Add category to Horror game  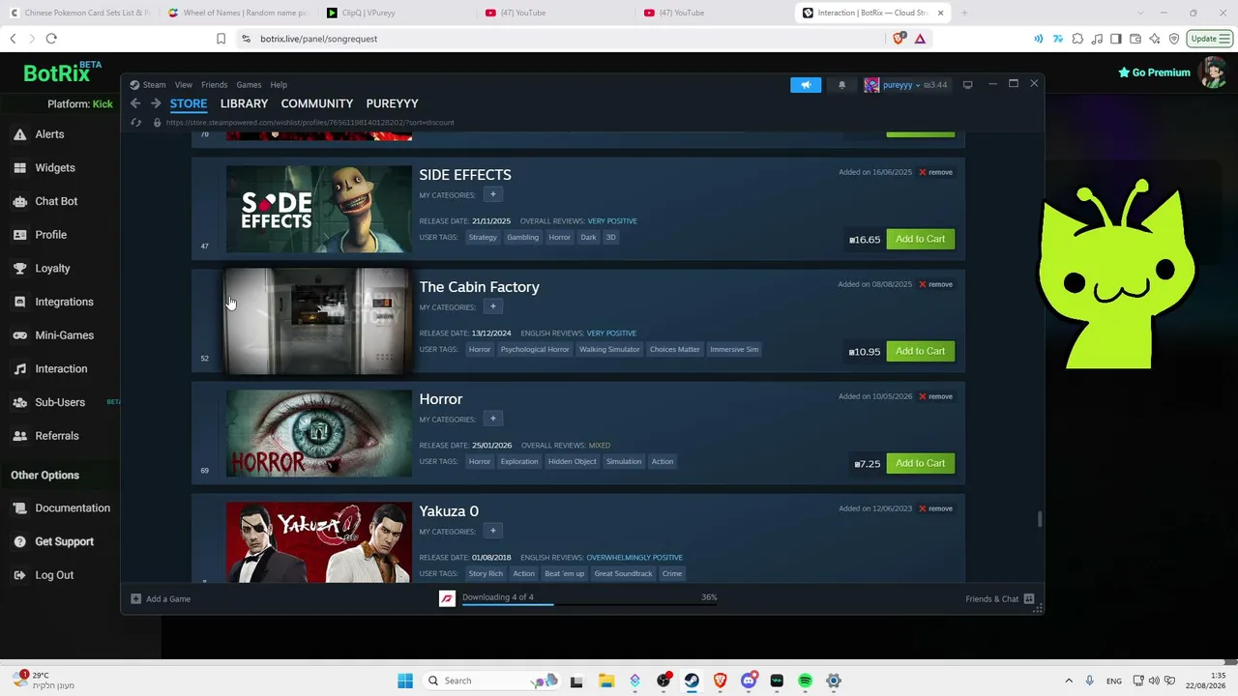(x=492, y=420)
